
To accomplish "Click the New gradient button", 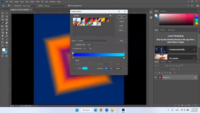I will pyautogui.click(x=122, y=41).
